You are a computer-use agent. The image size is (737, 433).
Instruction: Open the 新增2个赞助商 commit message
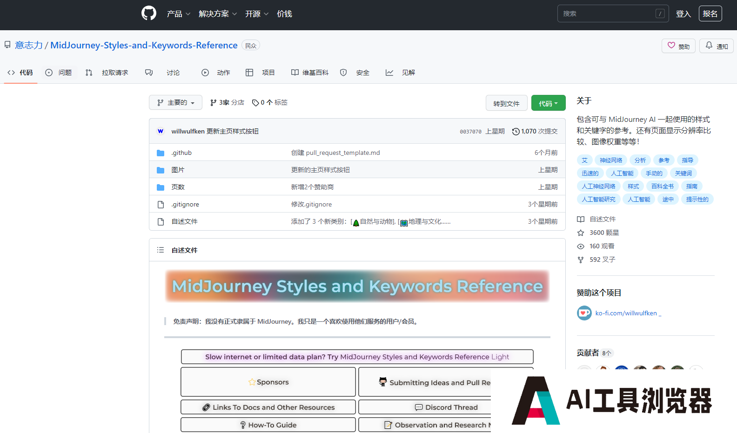point(312,187)
